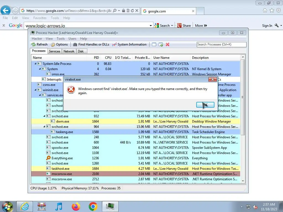Open Firefox from the taskbar
Viewport: 283px width, 212px height.
point(76,206)
